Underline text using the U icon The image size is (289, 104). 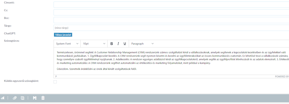[125, 44]
